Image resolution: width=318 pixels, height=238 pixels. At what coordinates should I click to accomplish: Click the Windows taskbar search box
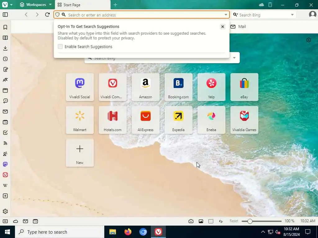click(59, 232)
